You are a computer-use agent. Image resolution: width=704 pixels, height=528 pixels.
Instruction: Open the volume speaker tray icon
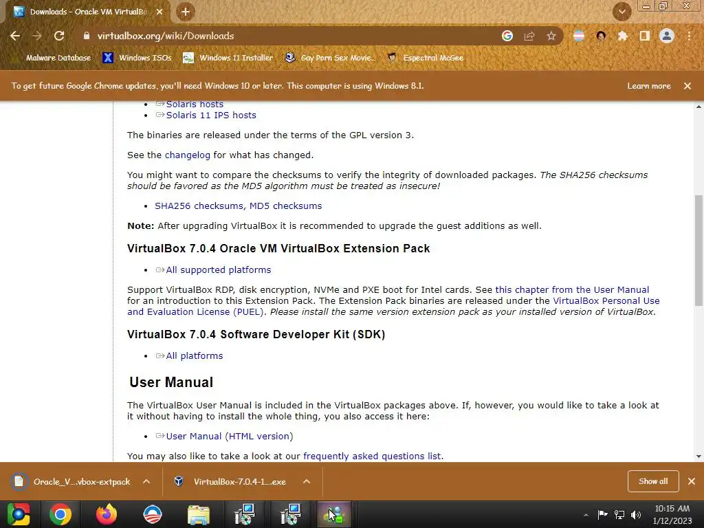click(636, 514)
